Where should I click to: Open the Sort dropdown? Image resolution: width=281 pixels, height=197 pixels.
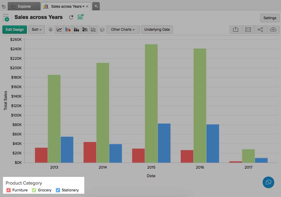(x=37, y=30)
